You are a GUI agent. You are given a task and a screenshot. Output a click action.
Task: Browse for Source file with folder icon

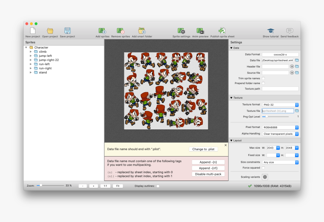[297, 73]
